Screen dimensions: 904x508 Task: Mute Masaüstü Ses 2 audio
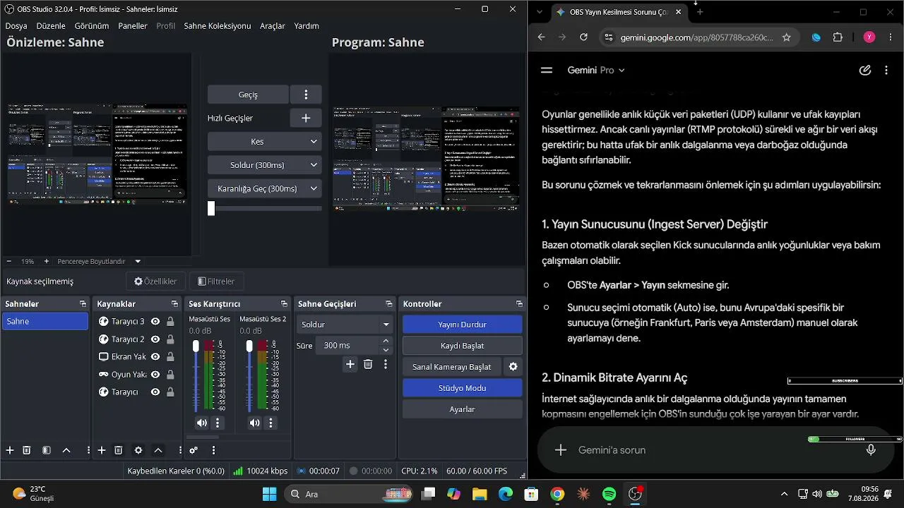click(255, 423)
